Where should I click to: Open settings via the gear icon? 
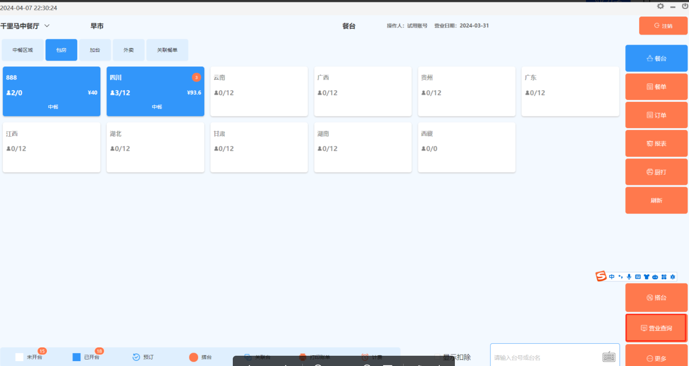coord(660,6)
